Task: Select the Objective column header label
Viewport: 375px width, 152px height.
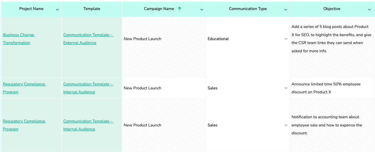Action: [x=332, y=9]
